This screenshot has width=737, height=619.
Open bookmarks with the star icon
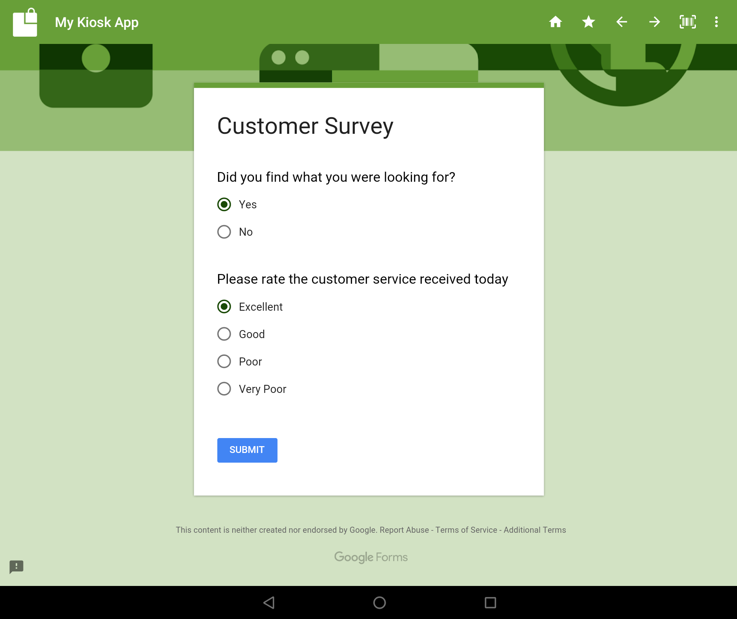click(589, 22)
